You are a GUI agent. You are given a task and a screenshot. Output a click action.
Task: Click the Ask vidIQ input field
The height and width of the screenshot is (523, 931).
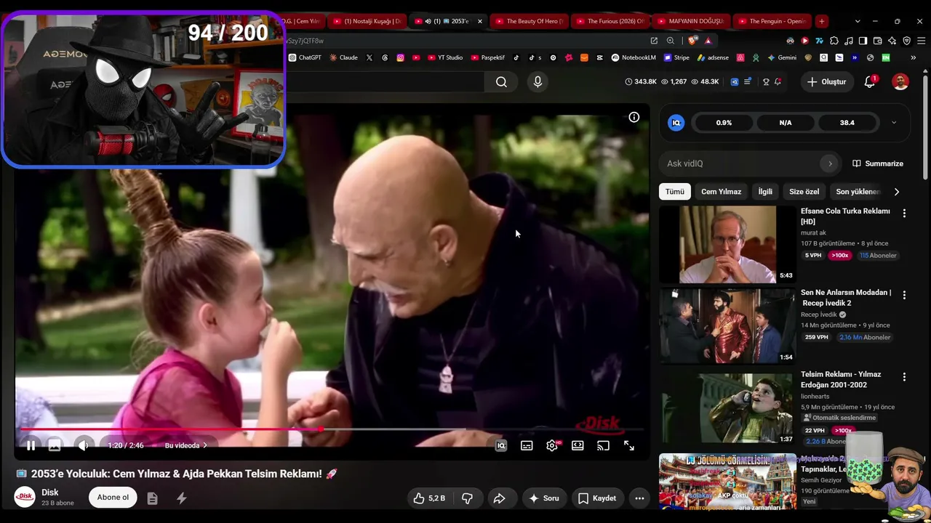pos(742,163)
